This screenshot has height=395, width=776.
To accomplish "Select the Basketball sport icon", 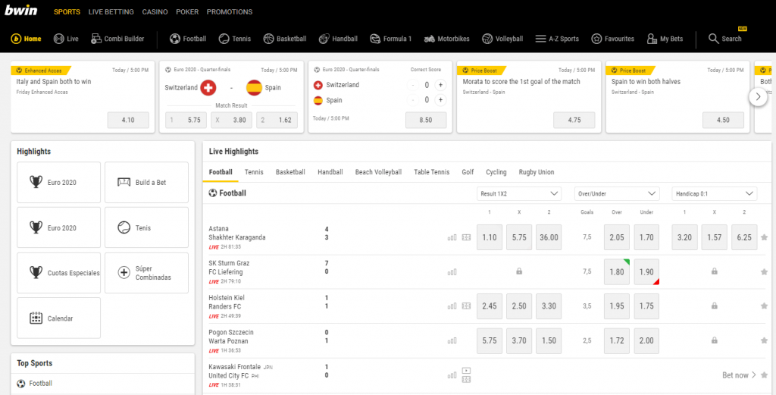I will [x=268, y=39].
